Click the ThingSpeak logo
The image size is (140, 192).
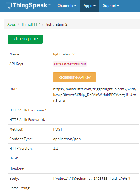28,6
